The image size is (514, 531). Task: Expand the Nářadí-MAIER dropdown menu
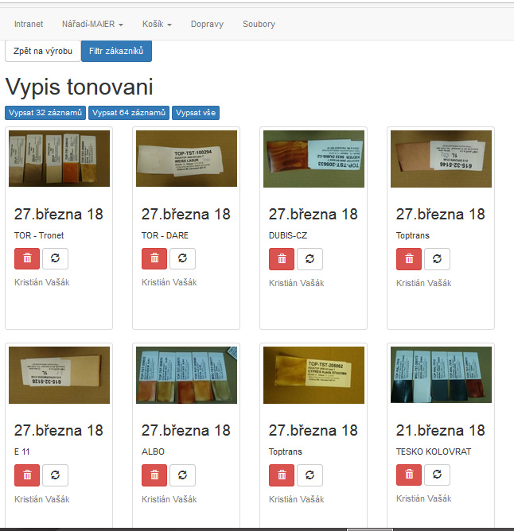(x=92, y=25)
